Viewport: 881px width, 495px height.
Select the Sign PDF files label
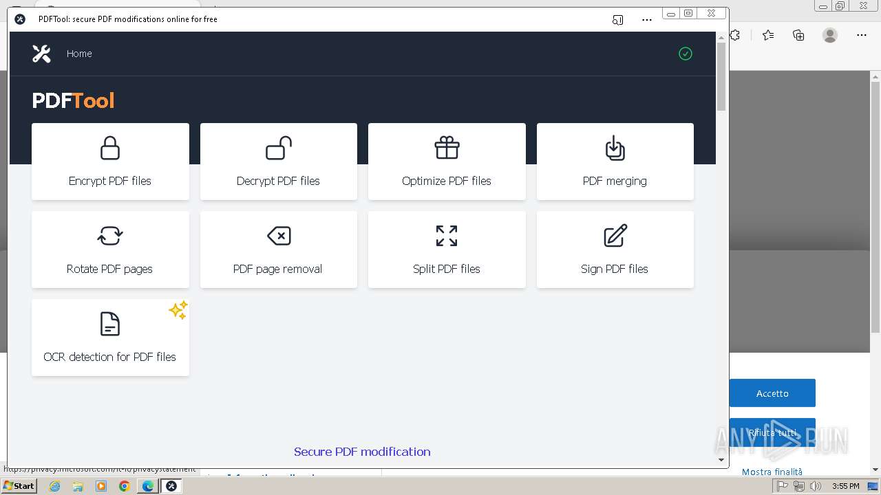[615, 269]
